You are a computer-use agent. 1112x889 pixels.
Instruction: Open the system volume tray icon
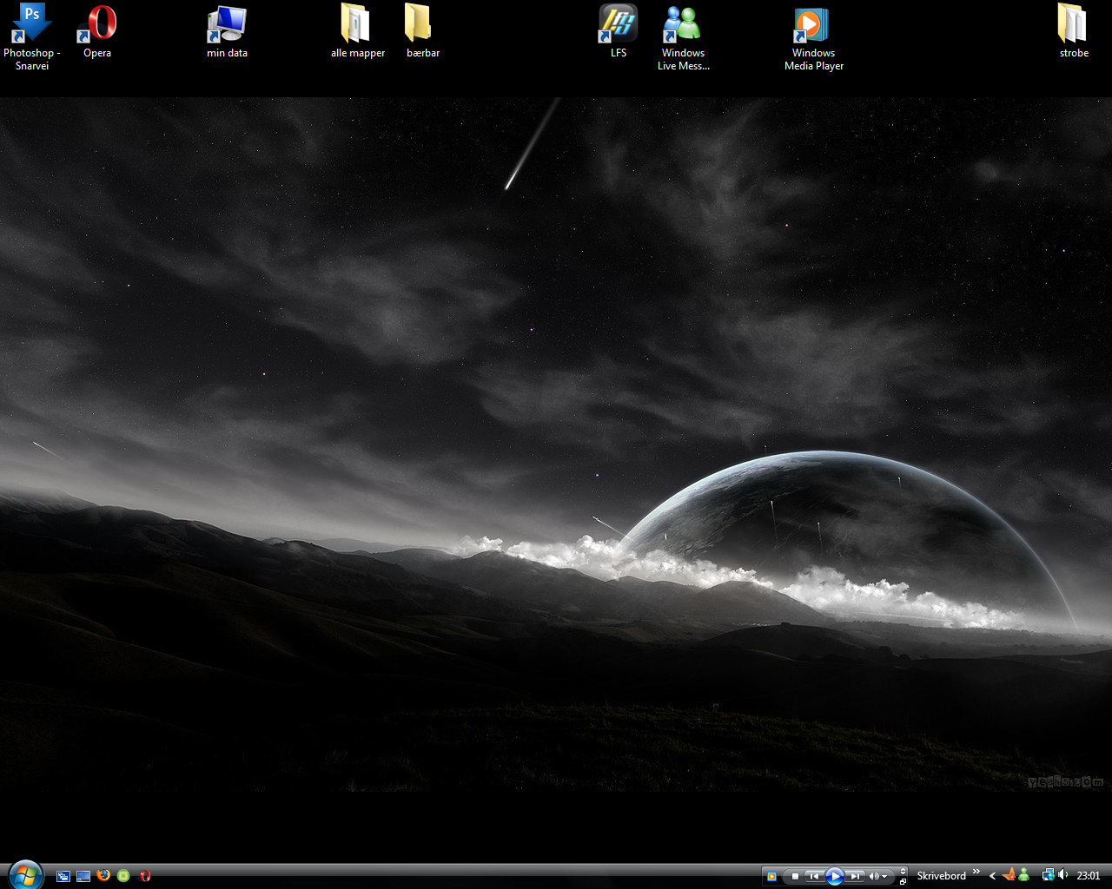point(1063,875)
